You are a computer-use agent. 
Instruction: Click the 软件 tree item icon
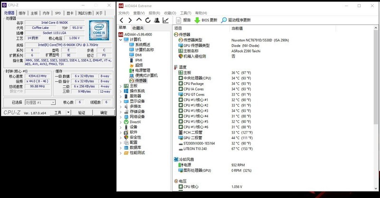[126, 132]
